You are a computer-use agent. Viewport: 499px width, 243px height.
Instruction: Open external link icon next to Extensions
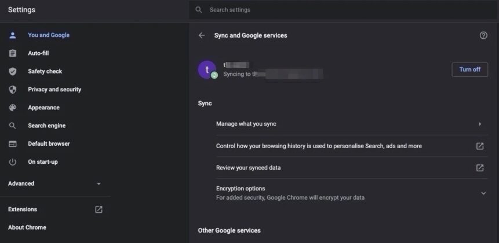[x=99, y=209]
